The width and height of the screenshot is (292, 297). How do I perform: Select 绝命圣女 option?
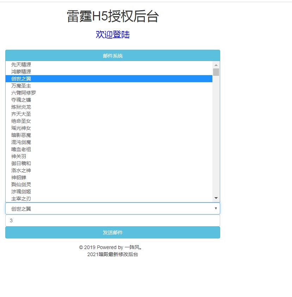pos(21,121)
